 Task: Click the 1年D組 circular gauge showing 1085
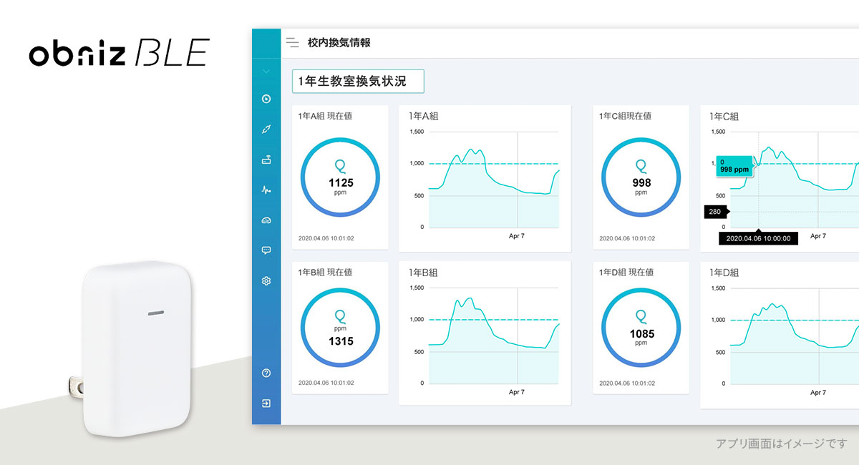(x=641, y=328)
